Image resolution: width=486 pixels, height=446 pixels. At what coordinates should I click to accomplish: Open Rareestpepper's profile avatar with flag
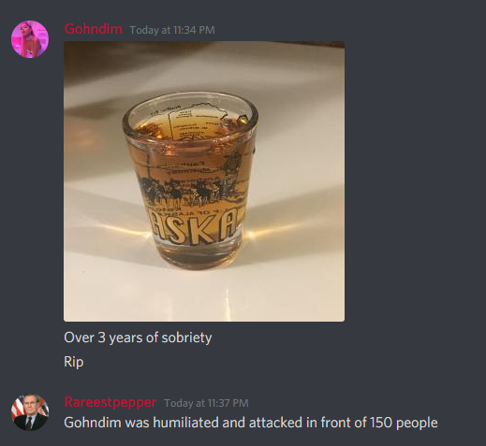tap(30, 412)
